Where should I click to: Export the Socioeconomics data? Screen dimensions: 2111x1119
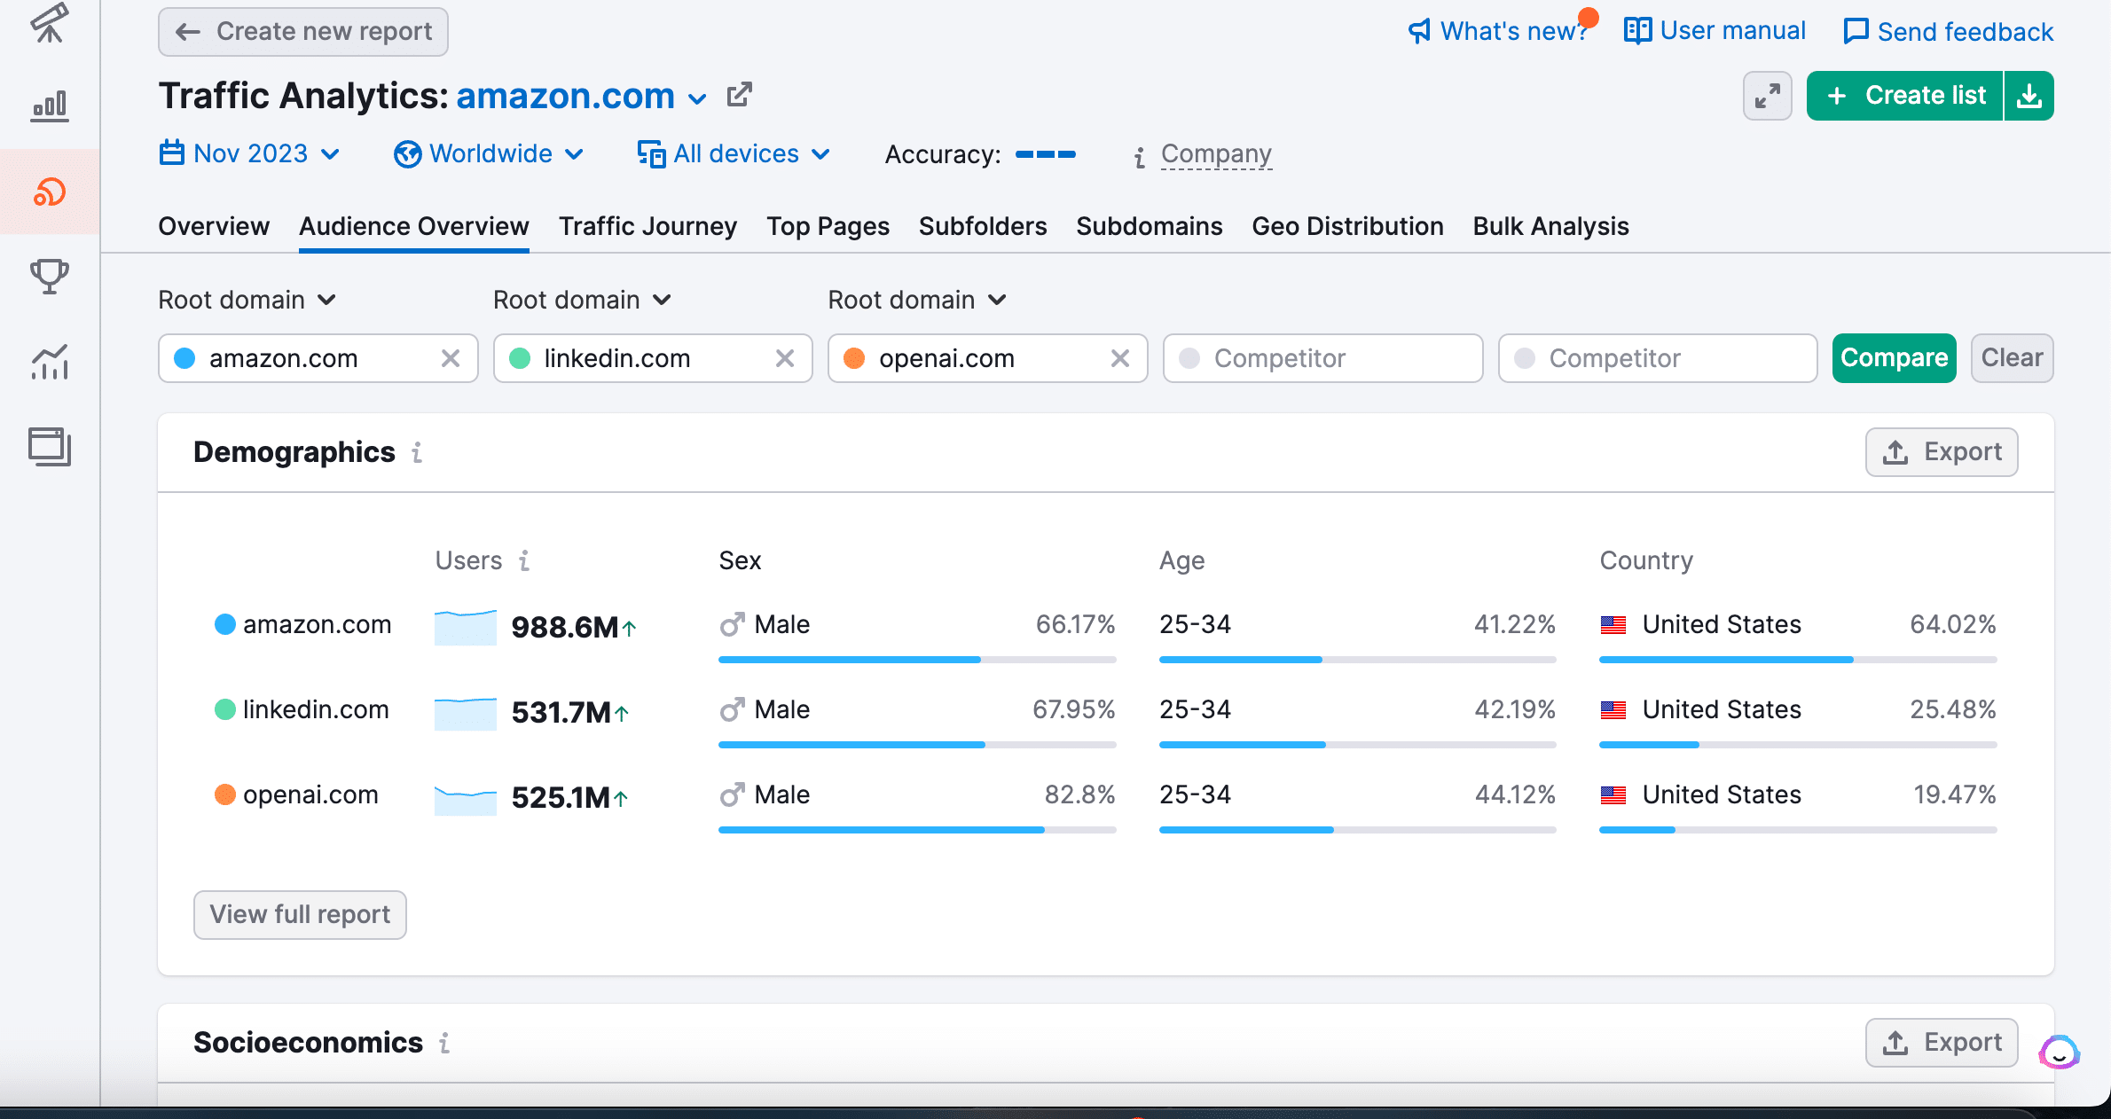click(1942, 1043)
